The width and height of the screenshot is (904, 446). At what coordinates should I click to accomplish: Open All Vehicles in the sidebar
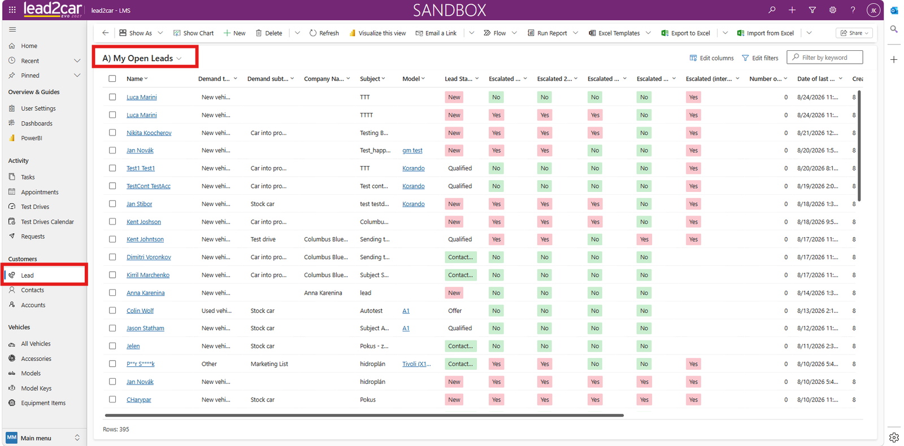pyautogui.click(x=36, y=343)
